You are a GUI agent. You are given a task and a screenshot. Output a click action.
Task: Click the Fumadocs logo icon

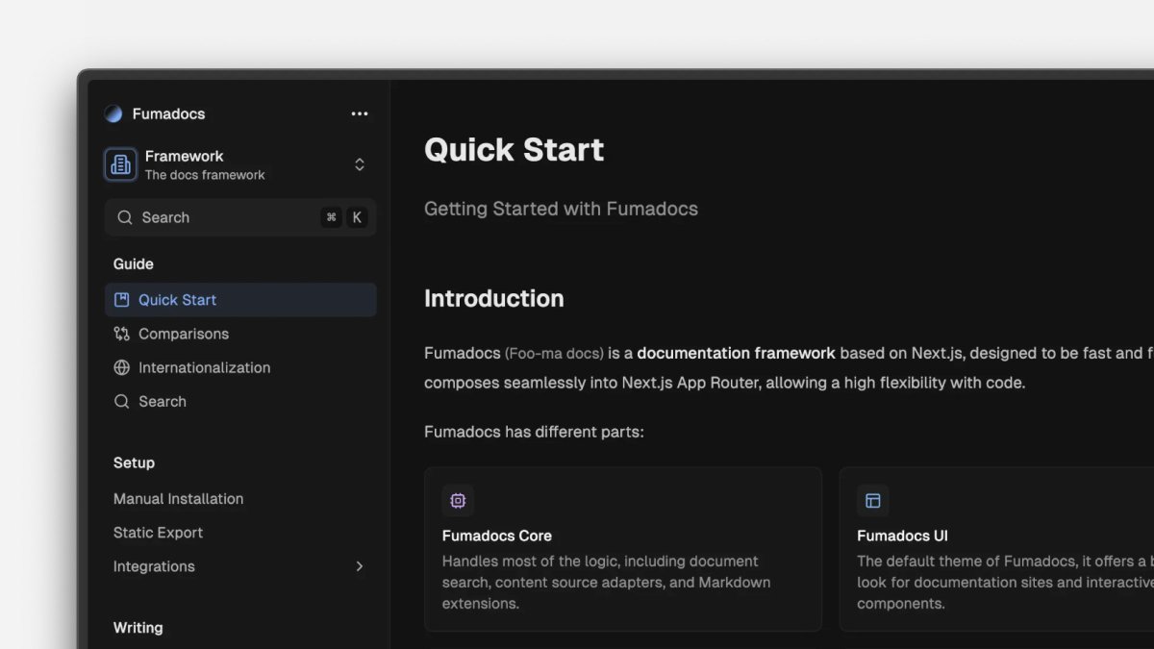(x=113, y=113)
